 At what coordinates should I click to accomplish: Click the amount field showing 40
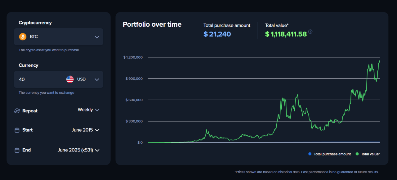37,79
